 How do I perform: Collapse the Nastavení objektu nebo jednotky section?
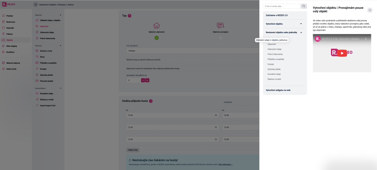301,32
